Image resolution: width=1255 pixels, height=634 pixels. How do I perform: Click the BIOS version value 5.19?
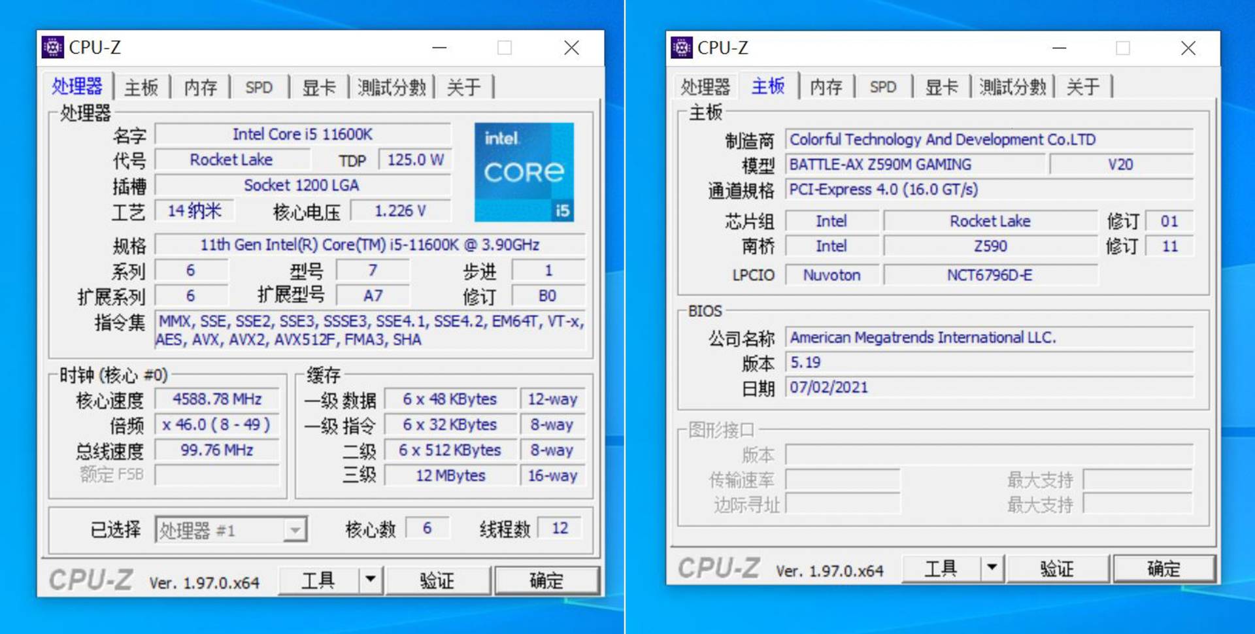990,362
